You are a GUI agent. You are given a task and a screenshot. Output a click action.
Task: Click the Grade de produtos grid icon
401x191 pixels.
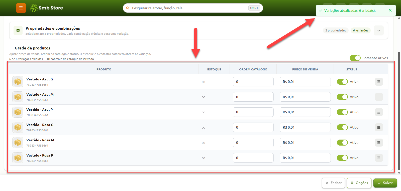(11, 48)
